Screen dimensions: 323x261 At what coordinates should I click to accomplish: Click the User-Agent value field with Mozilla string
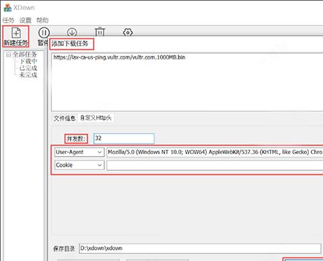(215, 152)
